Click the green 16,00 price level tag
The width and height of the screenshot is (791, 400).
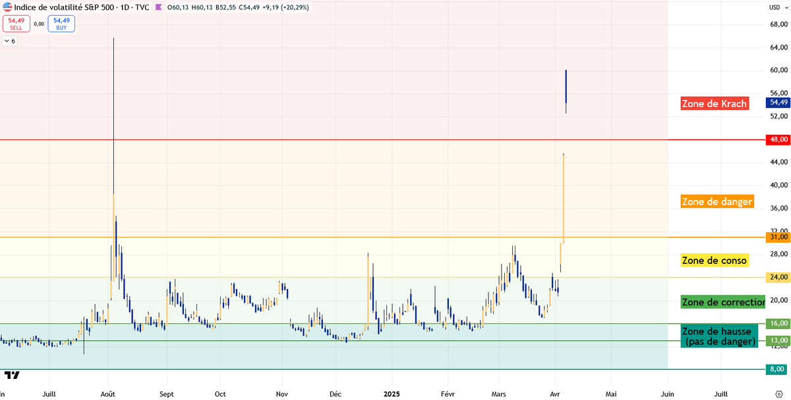[x=778, y=323]
